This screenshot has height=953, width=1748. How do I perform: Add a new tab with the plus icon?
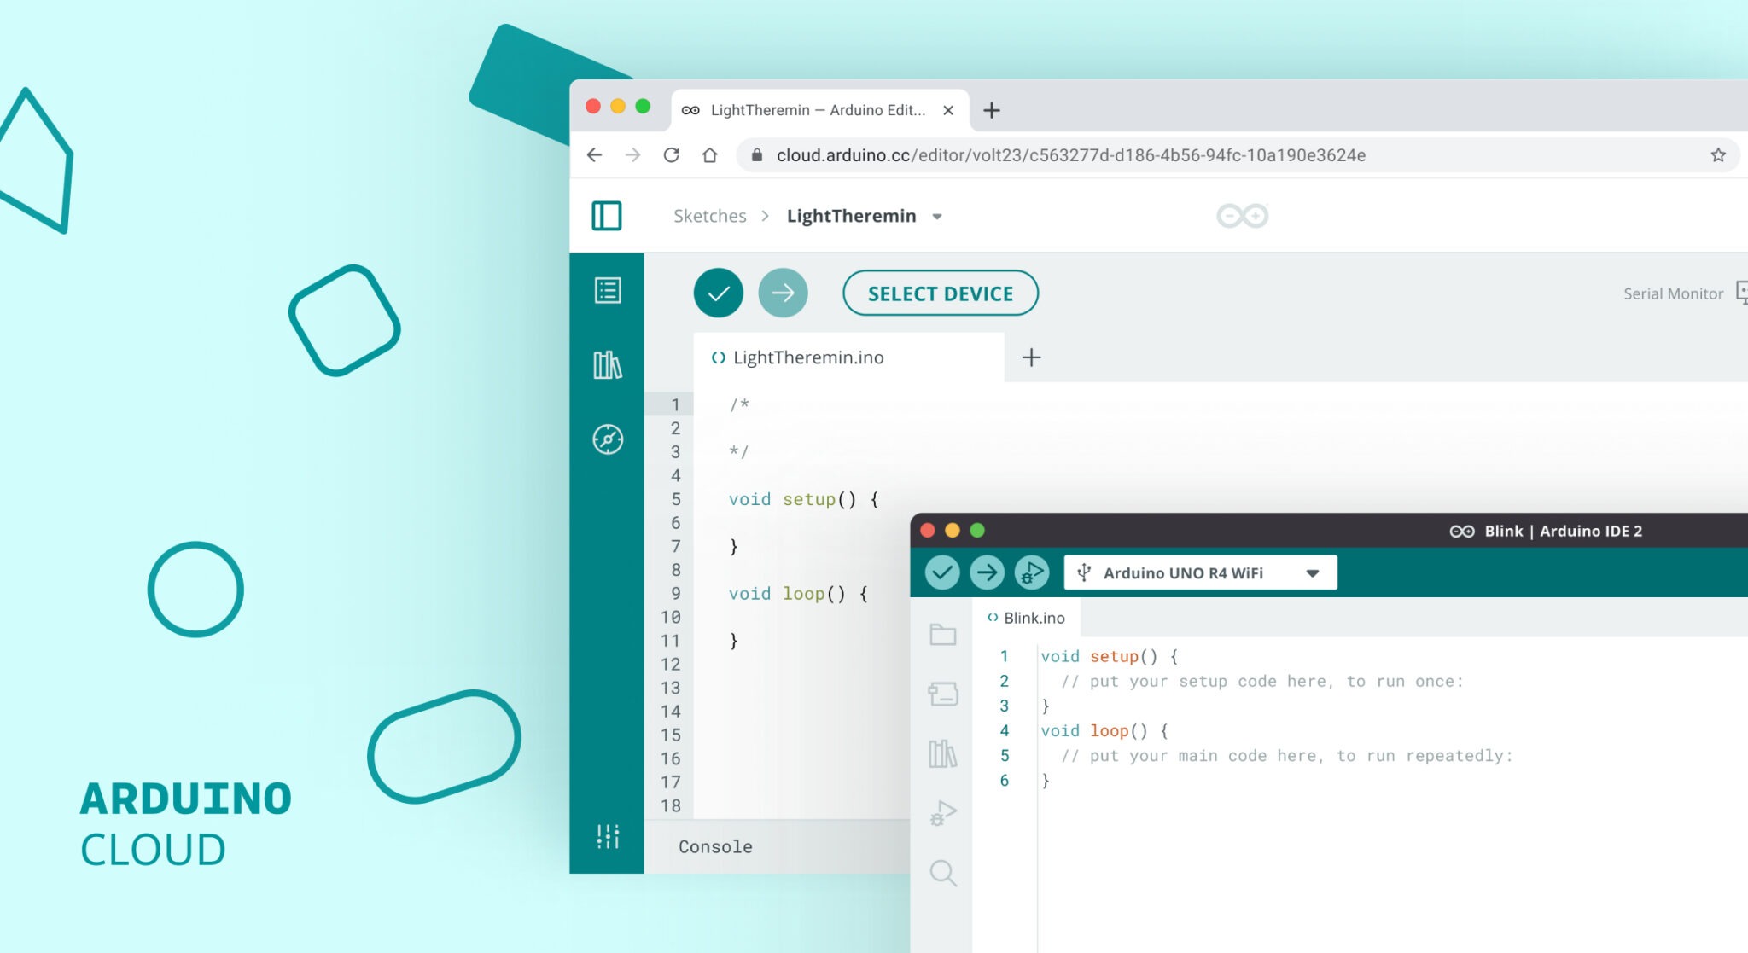[x=1031, y=357]
